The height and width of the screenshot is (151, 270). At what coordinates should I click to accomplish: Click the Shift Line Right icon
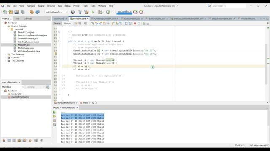click(130, 23)
